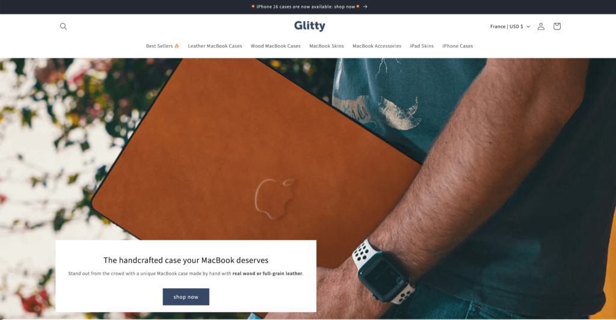Click the chevron beside USD $

point(528,26)
